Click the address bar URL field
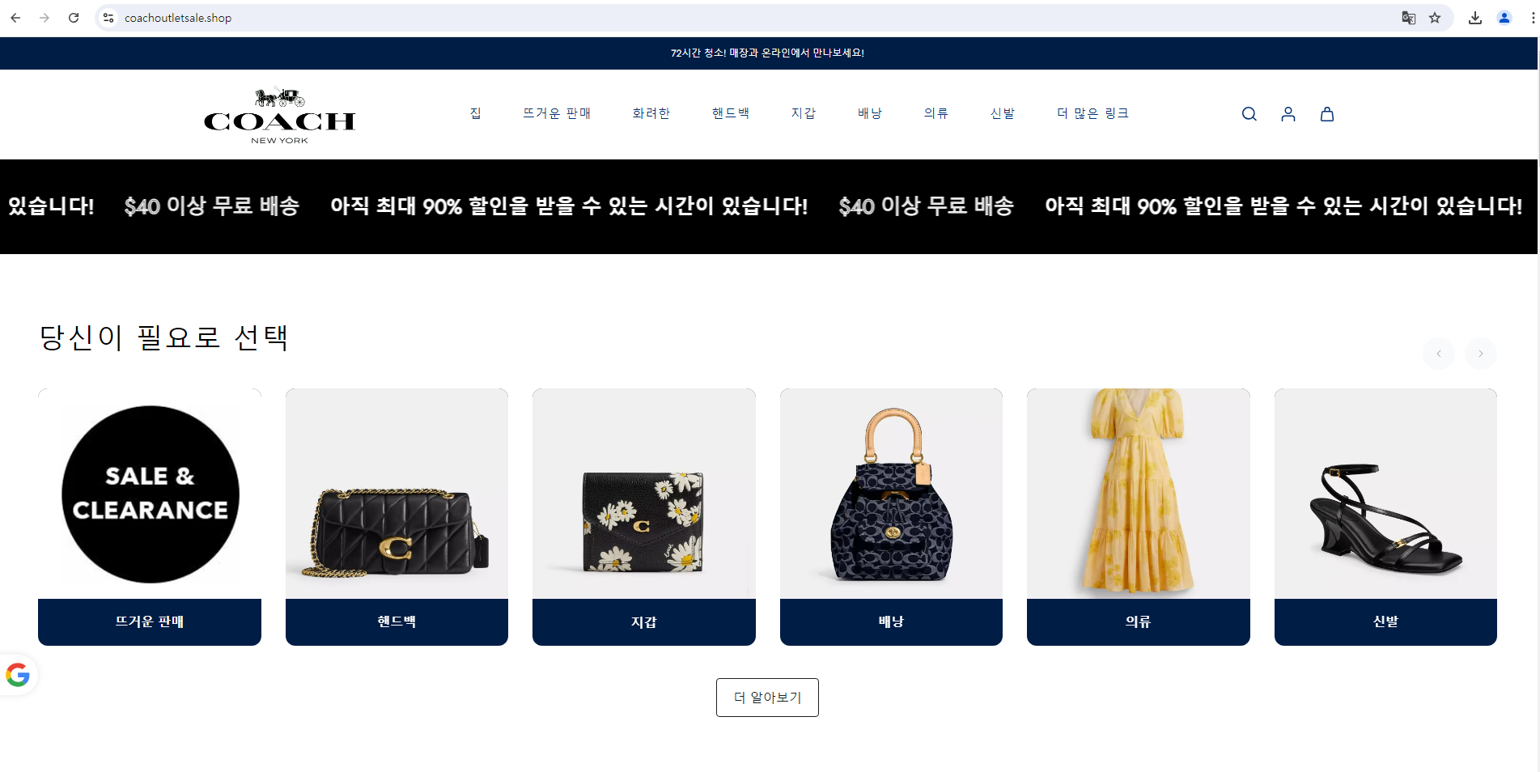Image resolution: width=1540 pixels, height=772 pixels. [753, 18]
